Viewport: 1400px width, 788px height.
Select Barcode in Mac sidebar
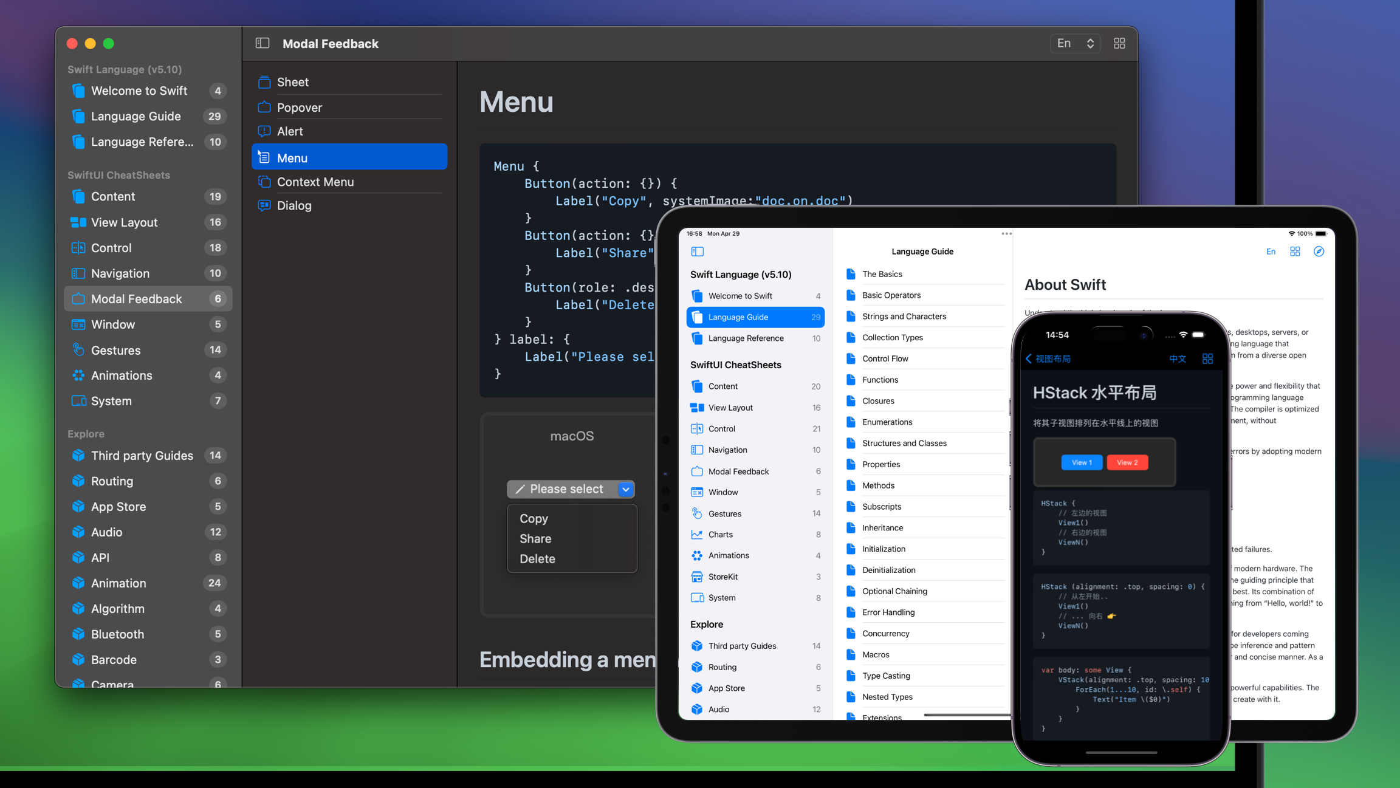(148, 660)
